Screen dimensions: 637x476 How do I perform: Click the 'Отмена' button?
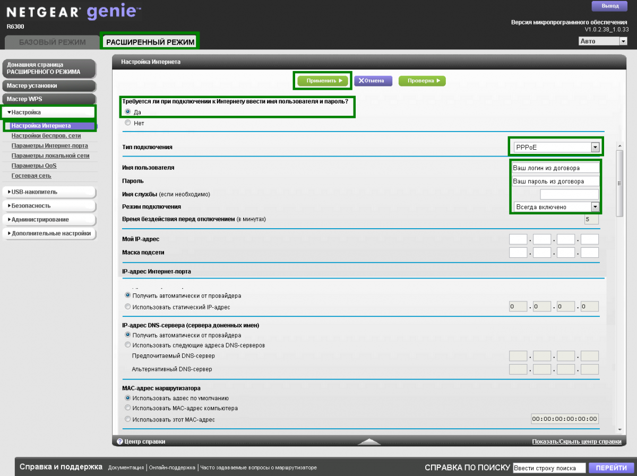[x=373, y=81]
